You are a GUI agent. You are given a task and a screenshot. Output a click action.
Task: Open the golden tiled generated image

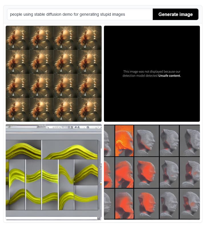point(54,74)
